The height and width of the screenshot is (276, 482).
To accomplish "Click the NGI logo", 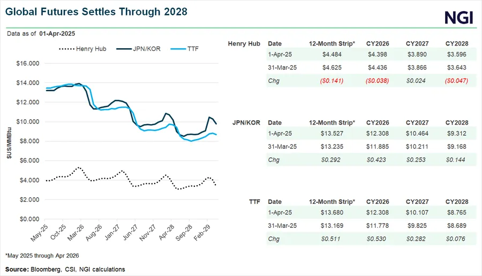I will click(460, 18).
